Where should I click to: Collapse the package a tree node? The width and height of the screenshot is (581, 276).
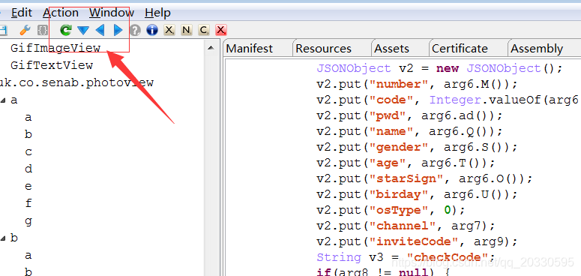point(2,100)
